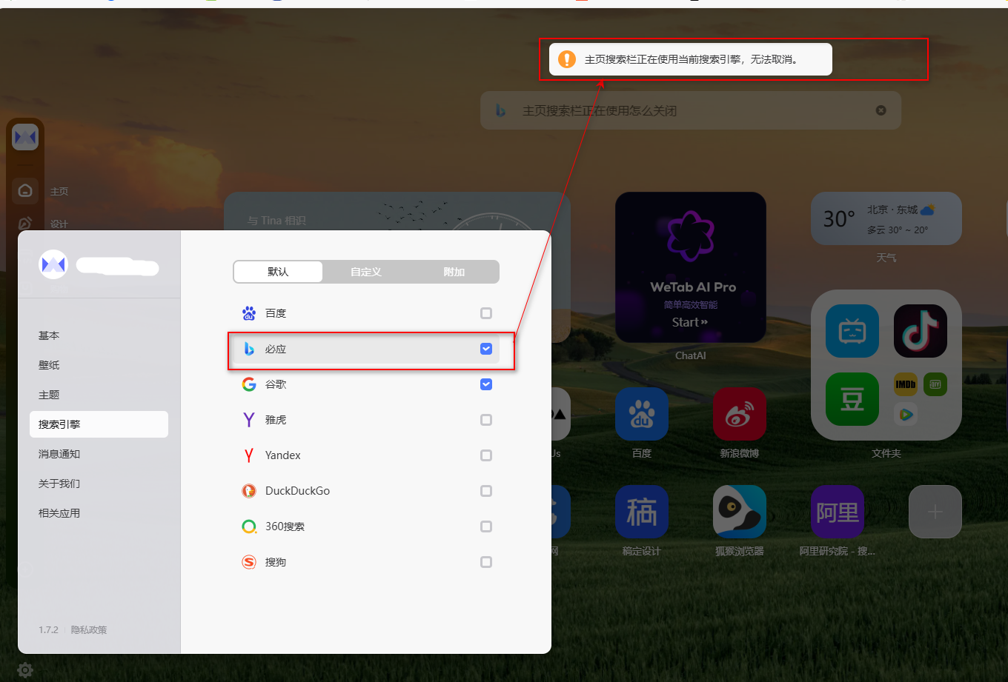This screenshot has height=682, width=1008.
Task: Open the TikTok icon in the folder
Action: pos(921,331)
